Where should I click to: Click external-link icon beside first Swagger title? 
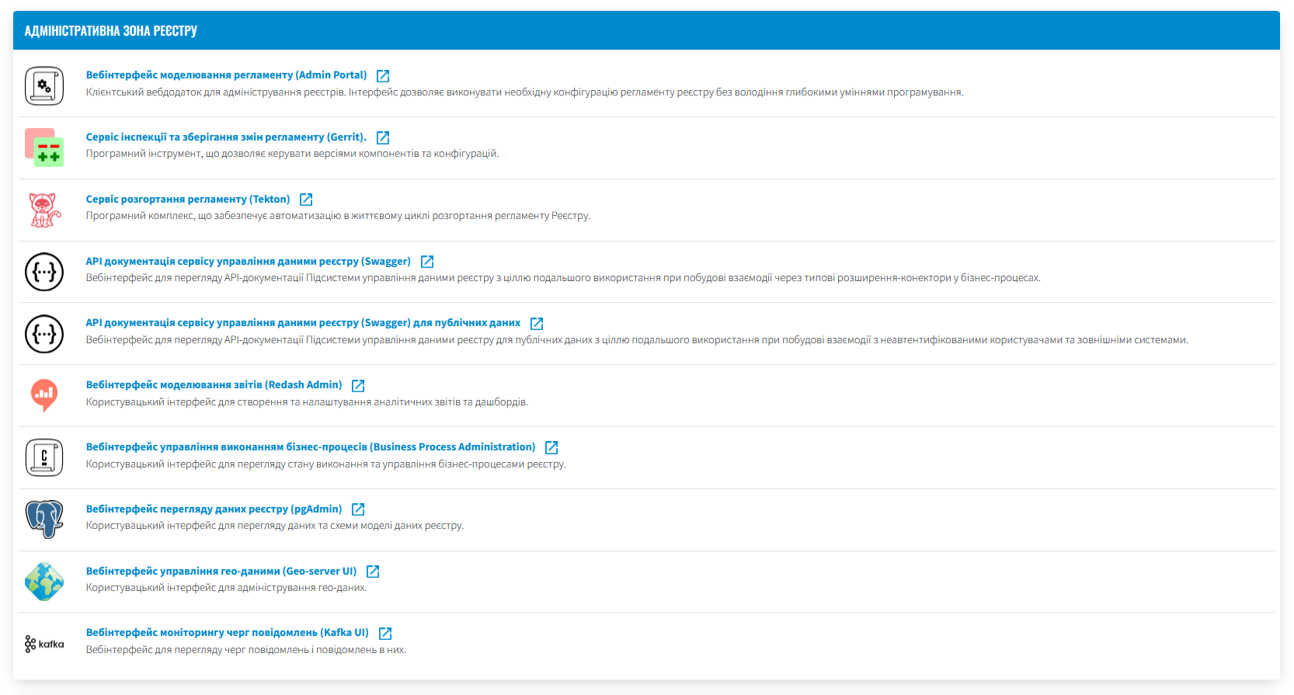pos(427,262)
